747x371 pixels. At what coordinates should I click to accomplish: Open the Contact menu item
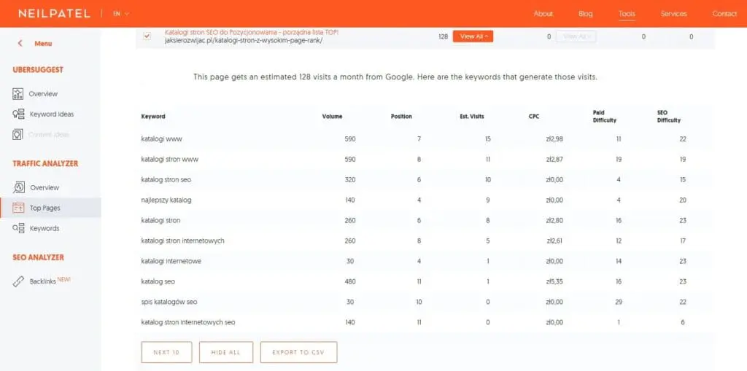pos(724,14)
